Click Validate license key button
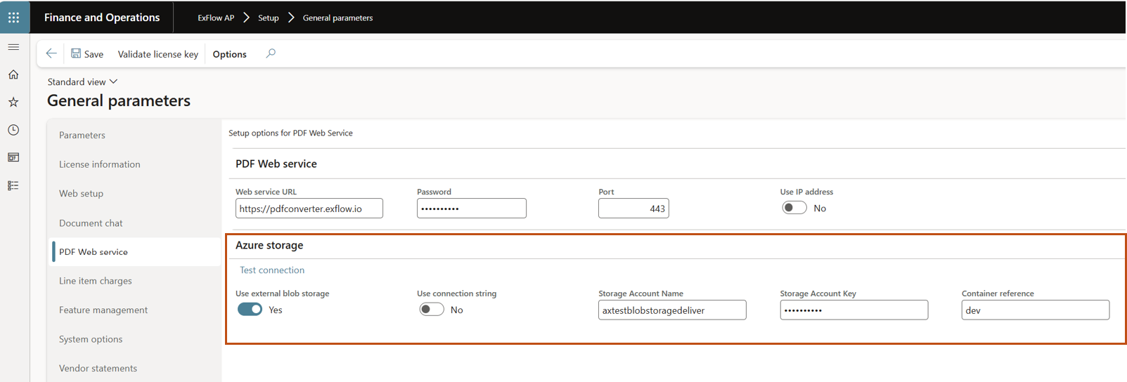The width and height of the screenshot is (1127, 382). (x=157, y=54)
